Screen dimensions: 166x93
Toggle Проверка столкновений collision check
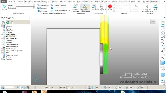point(85,8)
